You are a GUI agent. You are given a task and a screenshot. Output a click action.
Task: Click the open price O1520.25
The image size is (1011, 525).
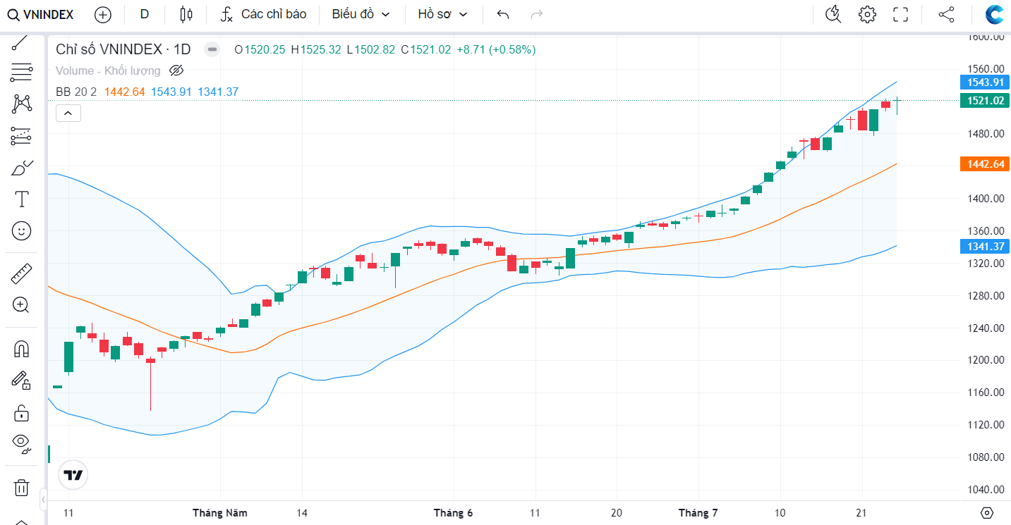260,49
